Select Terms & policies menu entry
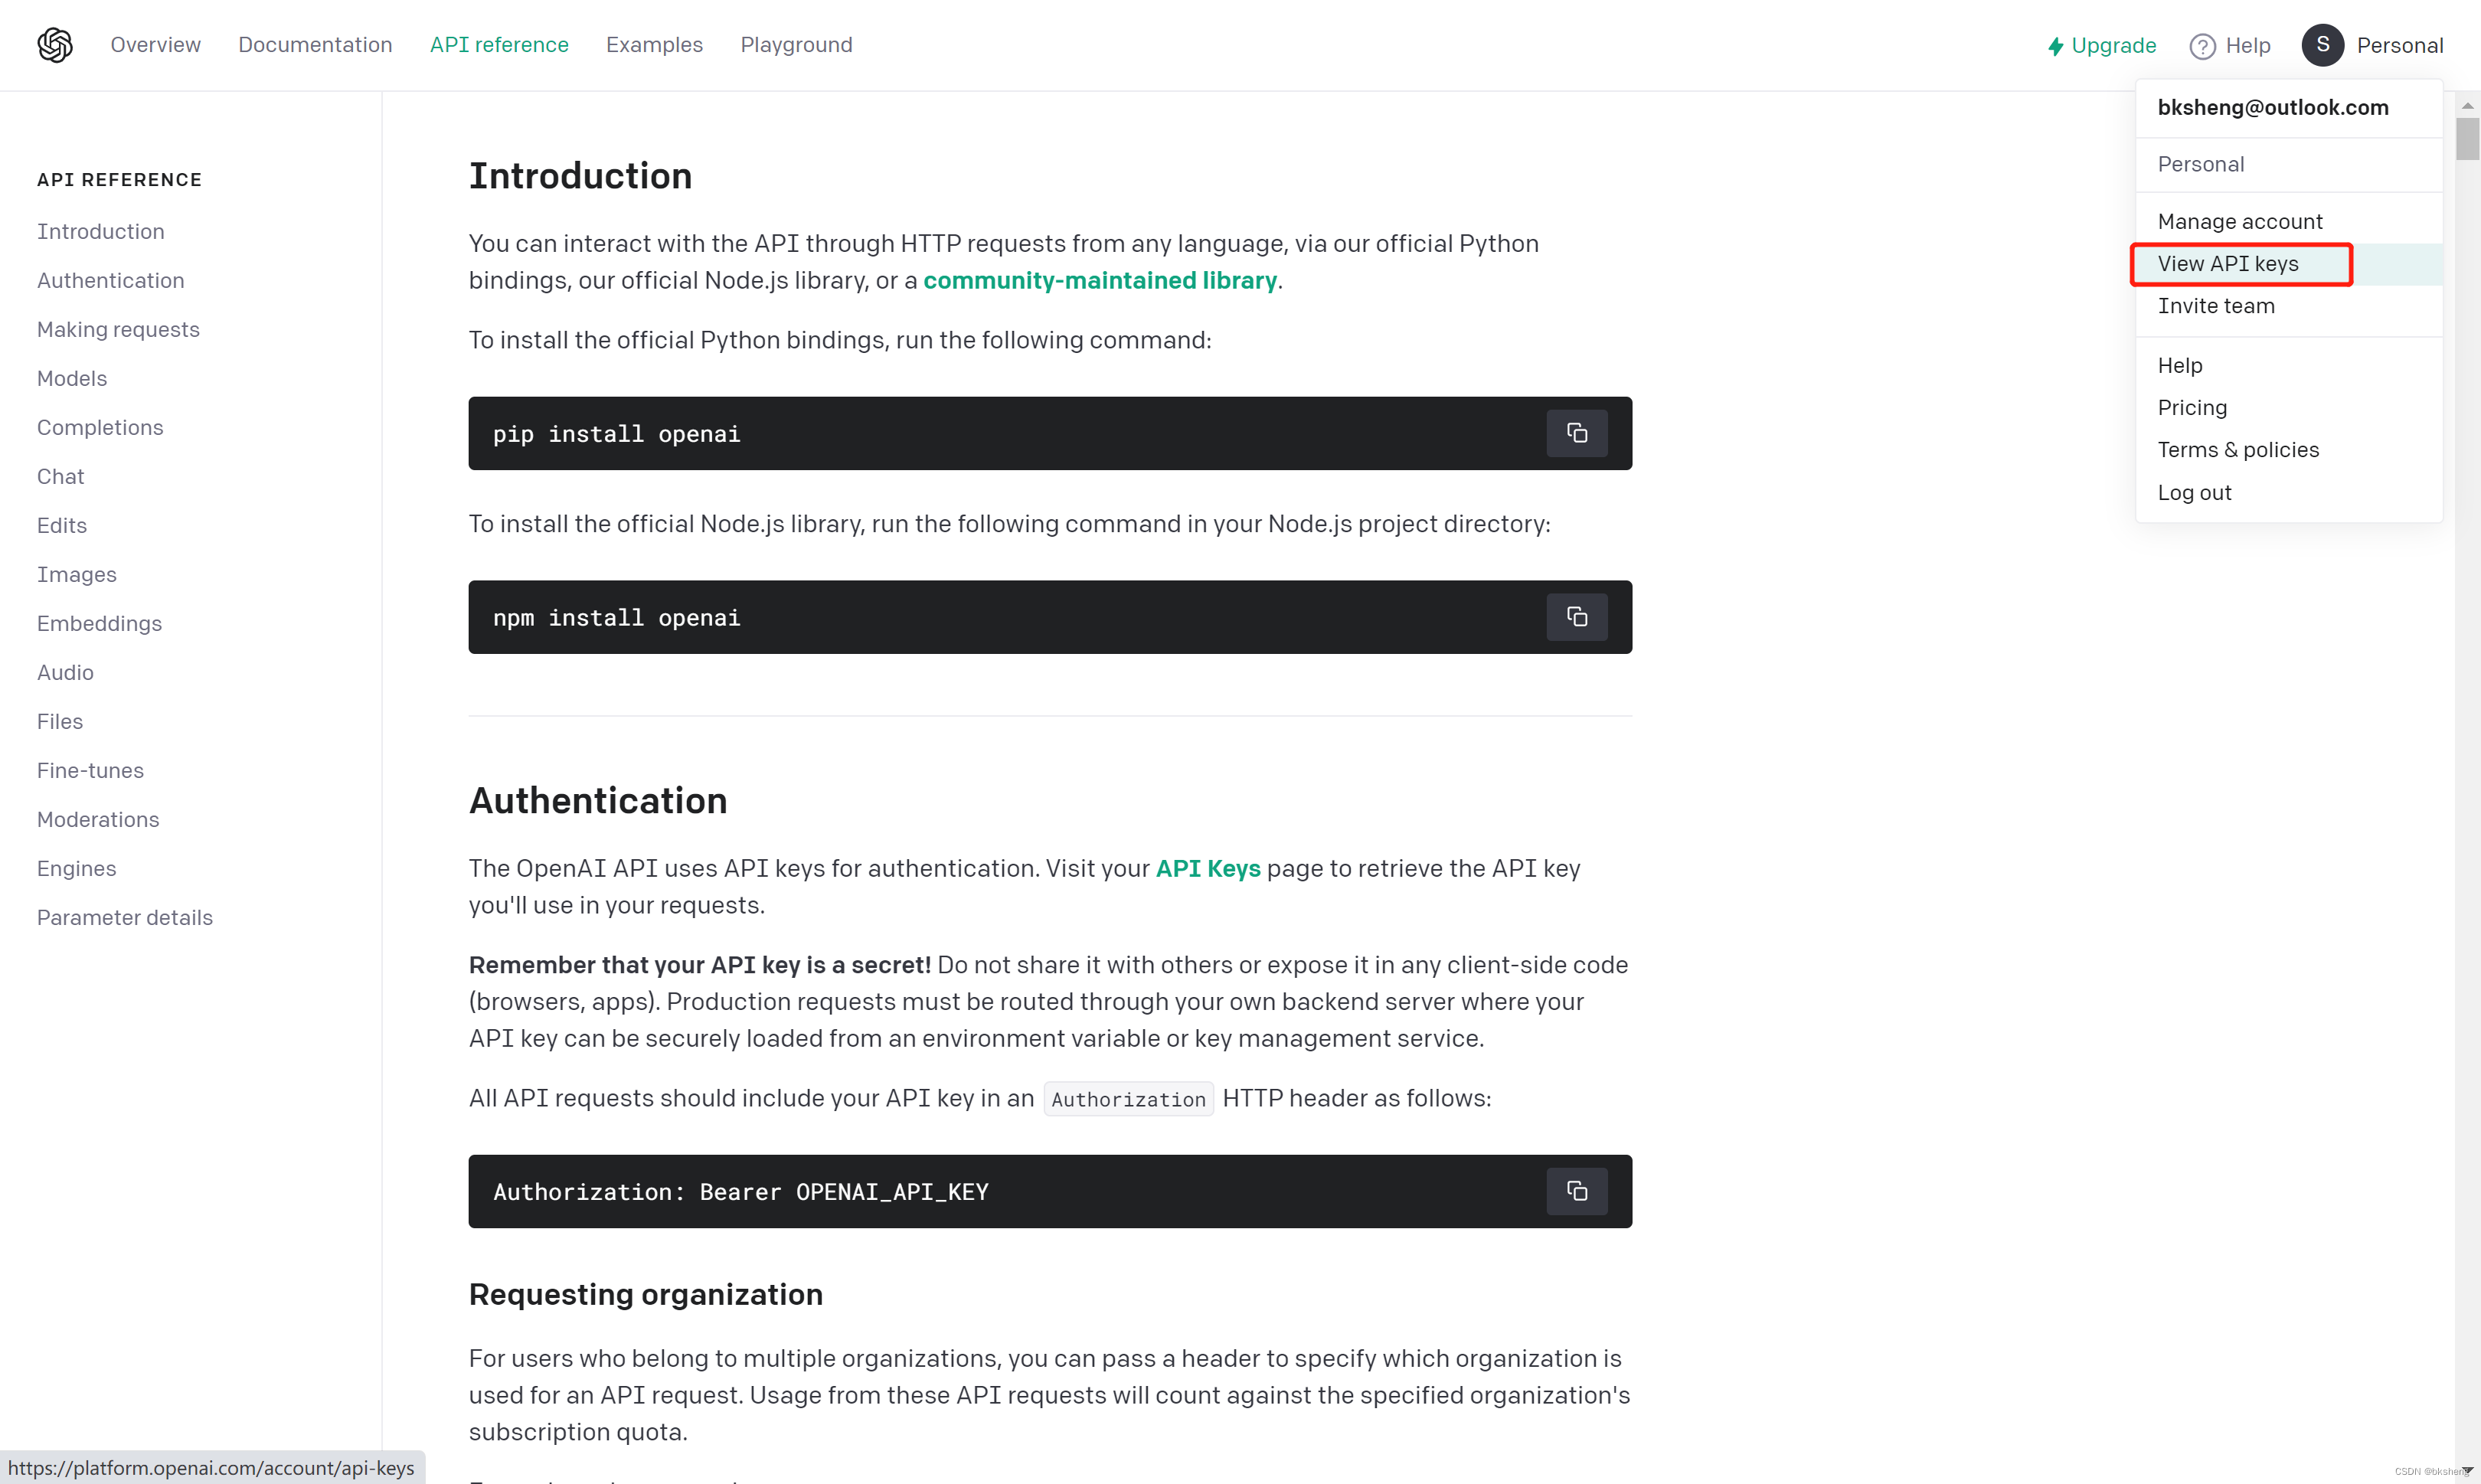This screenshot has width=2481, height=1484. (x=2238, y=449)
